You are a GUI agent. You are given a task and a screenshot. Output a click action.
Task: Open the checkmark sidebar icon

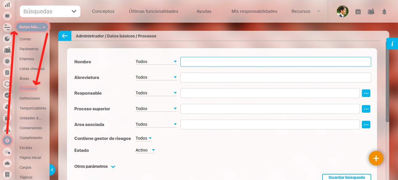click(7, 95)
